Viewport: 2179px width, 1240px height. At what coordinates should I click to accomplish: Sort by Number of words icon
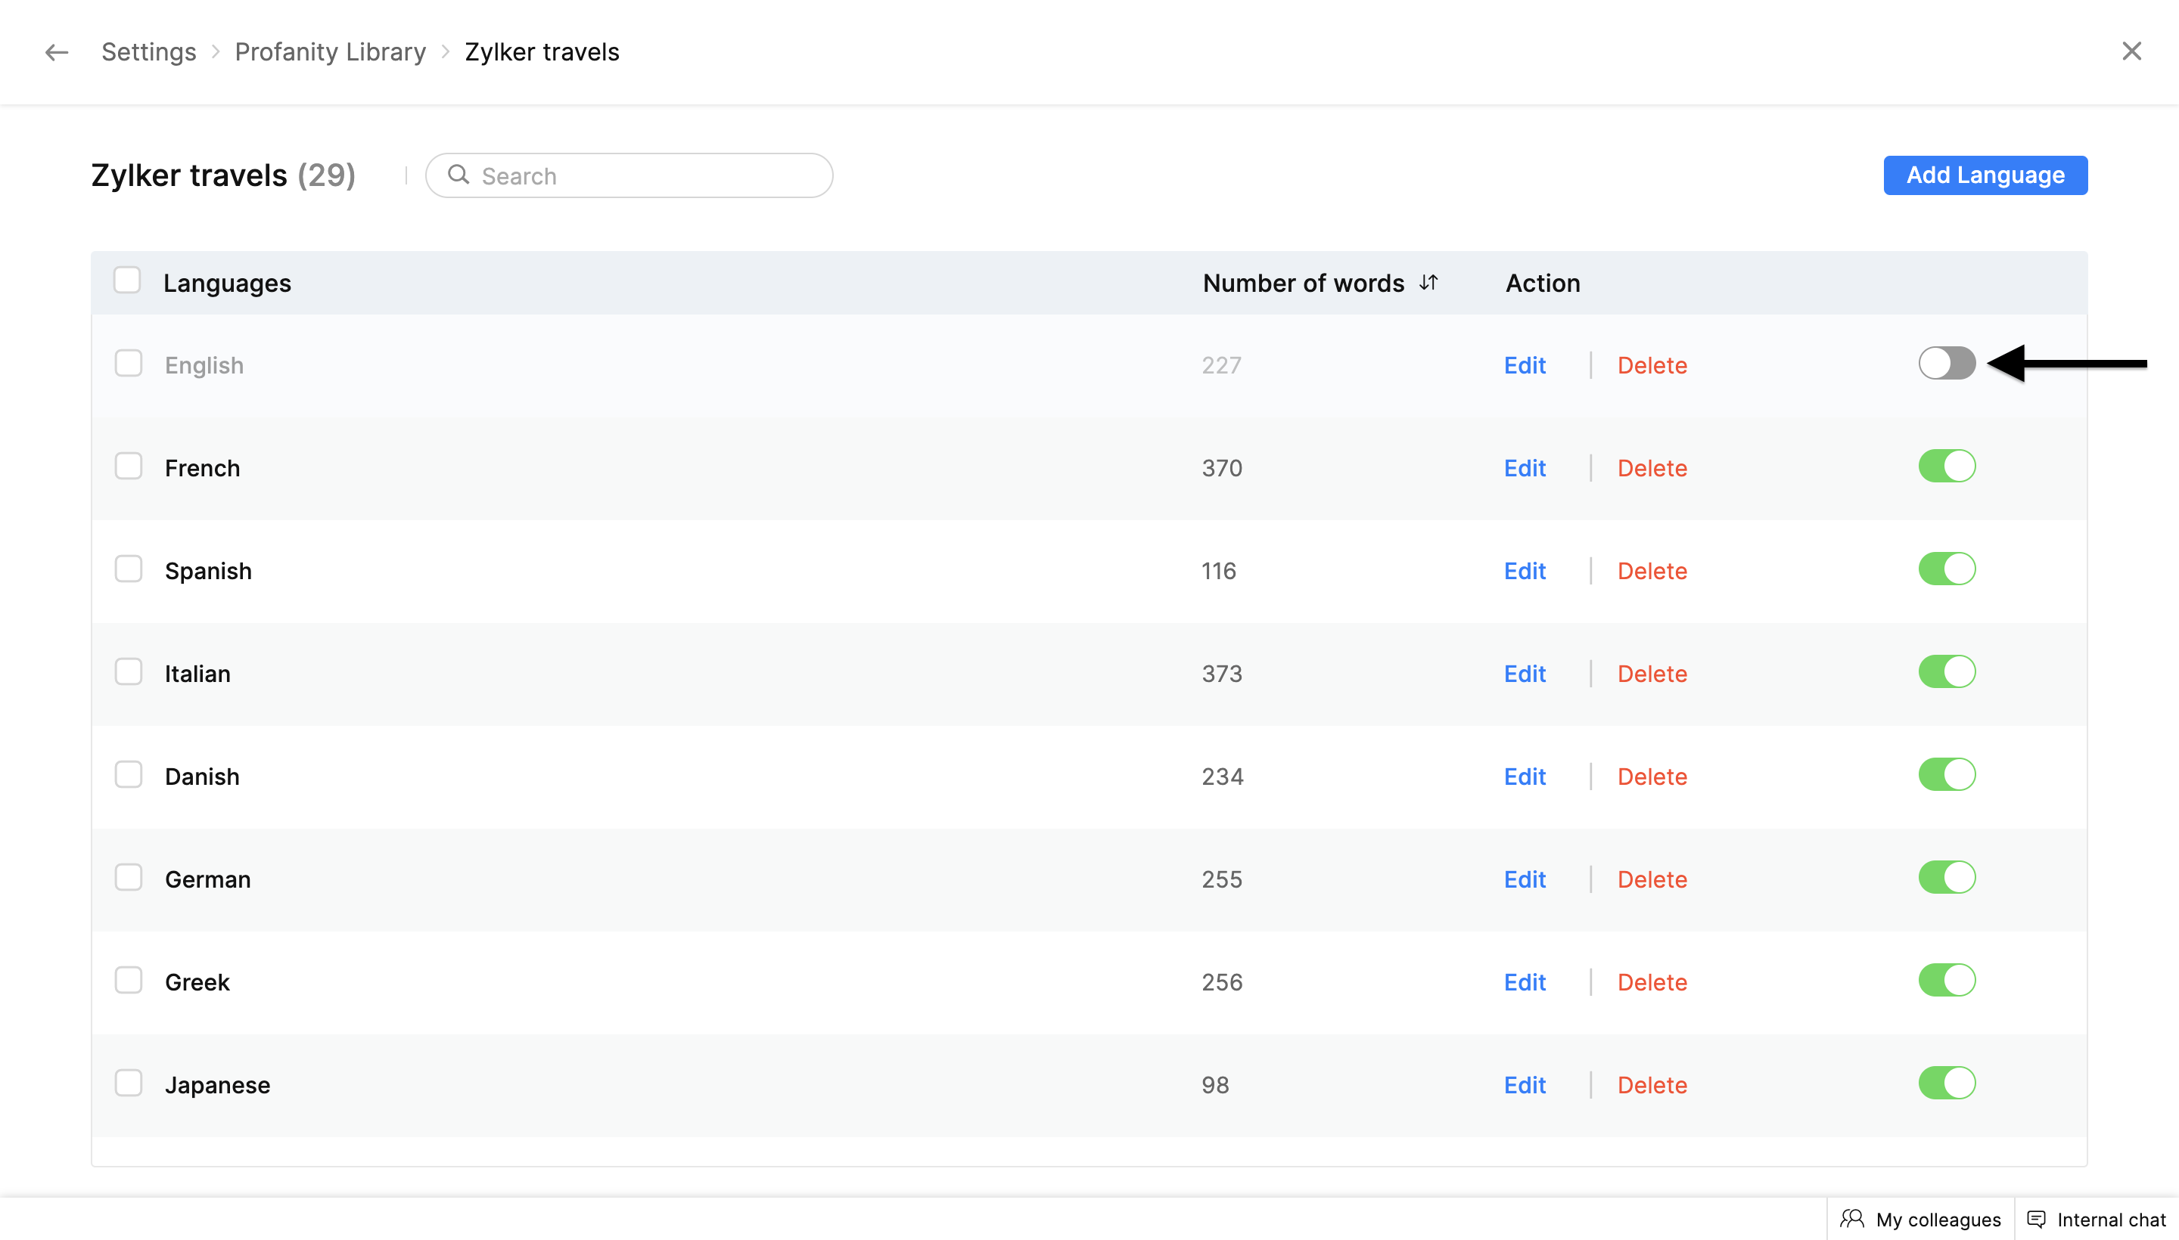(1429, 283)
